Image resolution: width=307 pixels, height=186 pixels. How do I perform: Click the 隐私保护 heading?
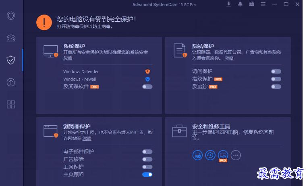[203, 46]
